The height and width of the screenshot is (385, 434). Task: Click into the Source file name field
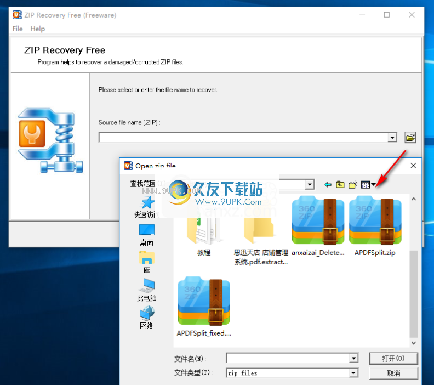pyautogui.click(x=243, y=137)
